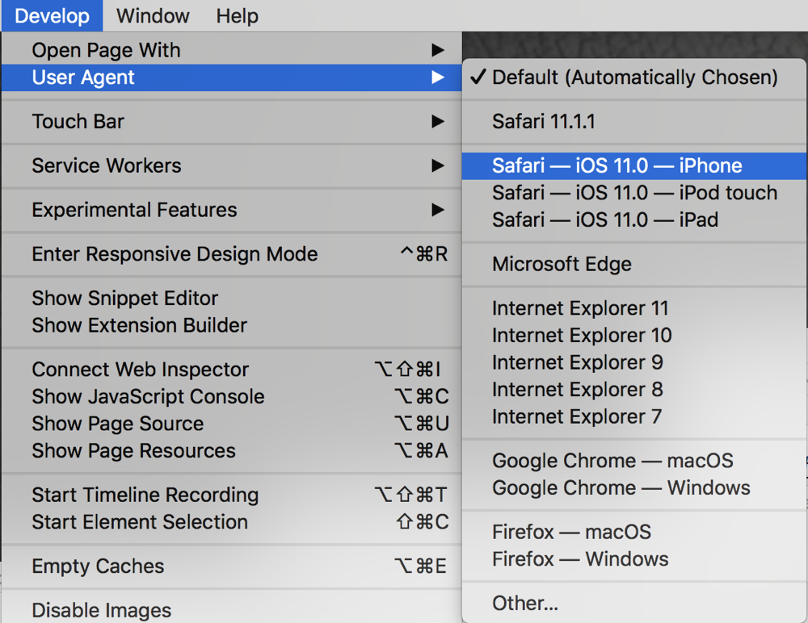The image size is (808, 623).
Task: Choose Connect Web Inspector
Action: [x=231, y=370]
